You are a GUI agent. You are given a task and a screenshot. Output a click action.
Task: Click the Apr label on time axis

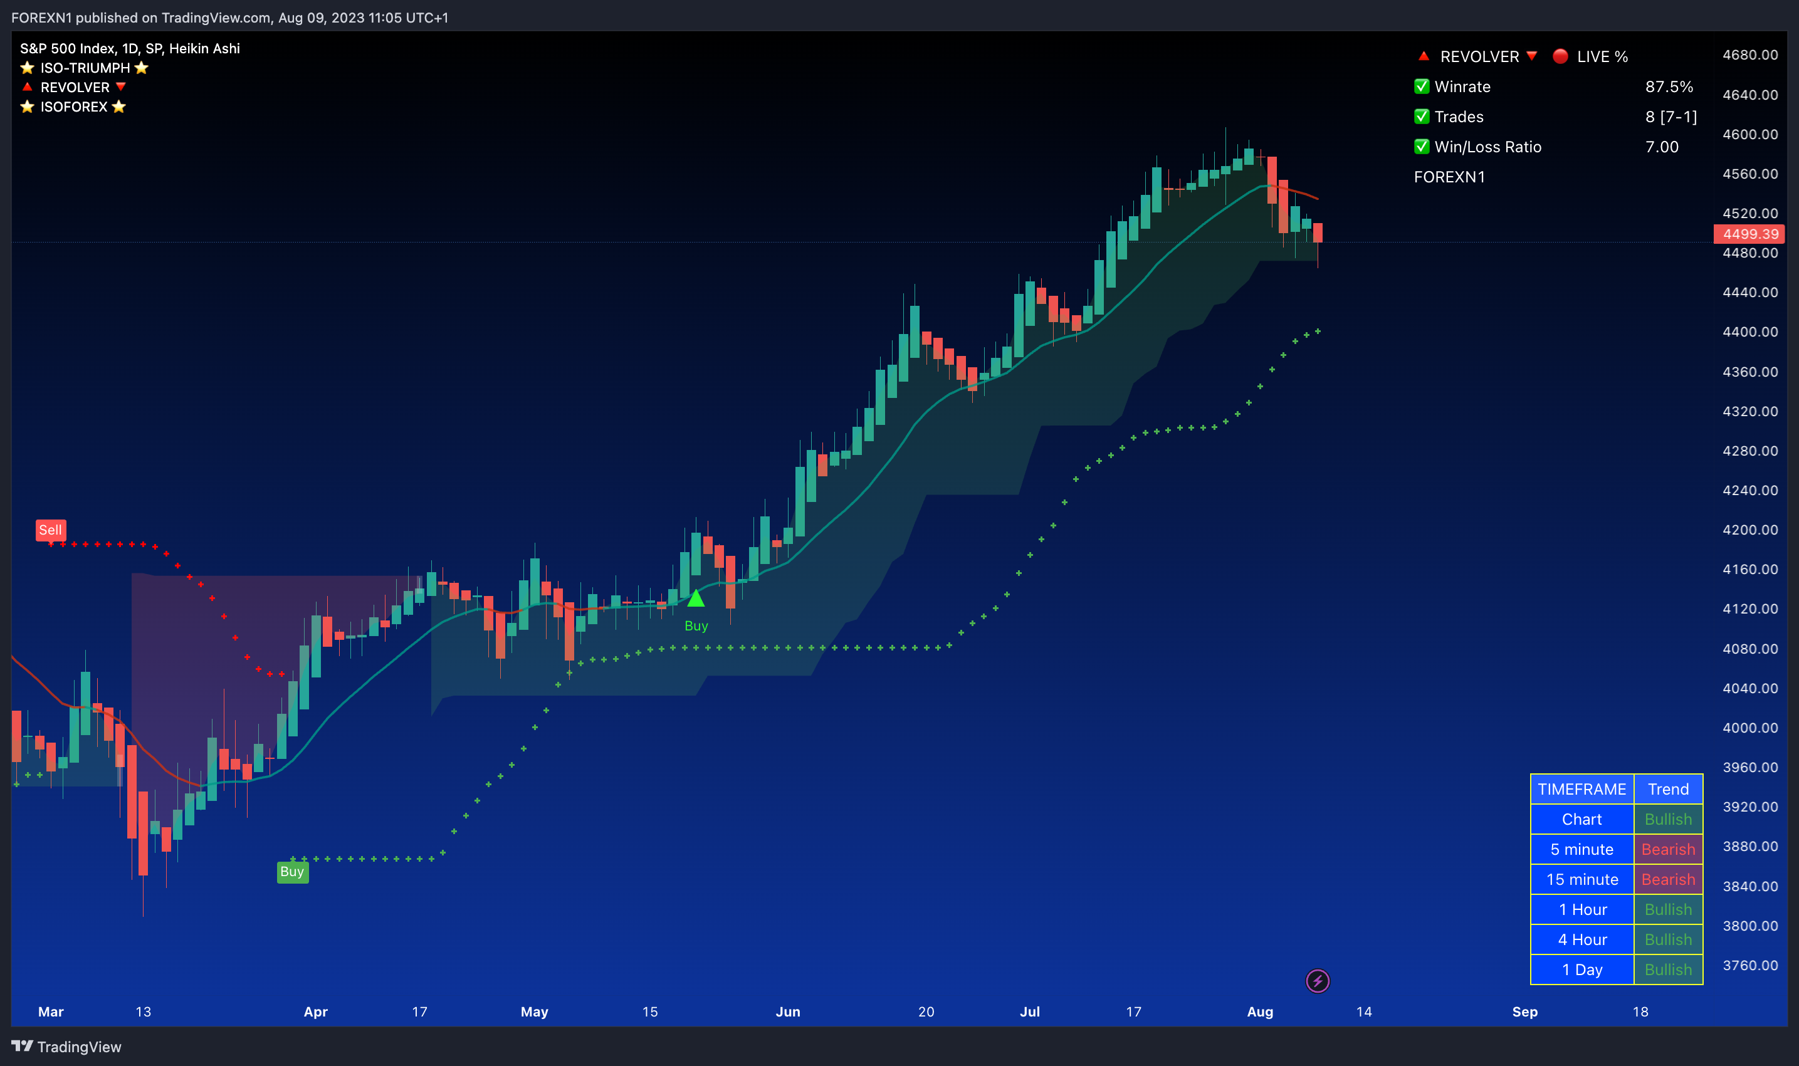pyautogui.click(x=315, y=1011)
